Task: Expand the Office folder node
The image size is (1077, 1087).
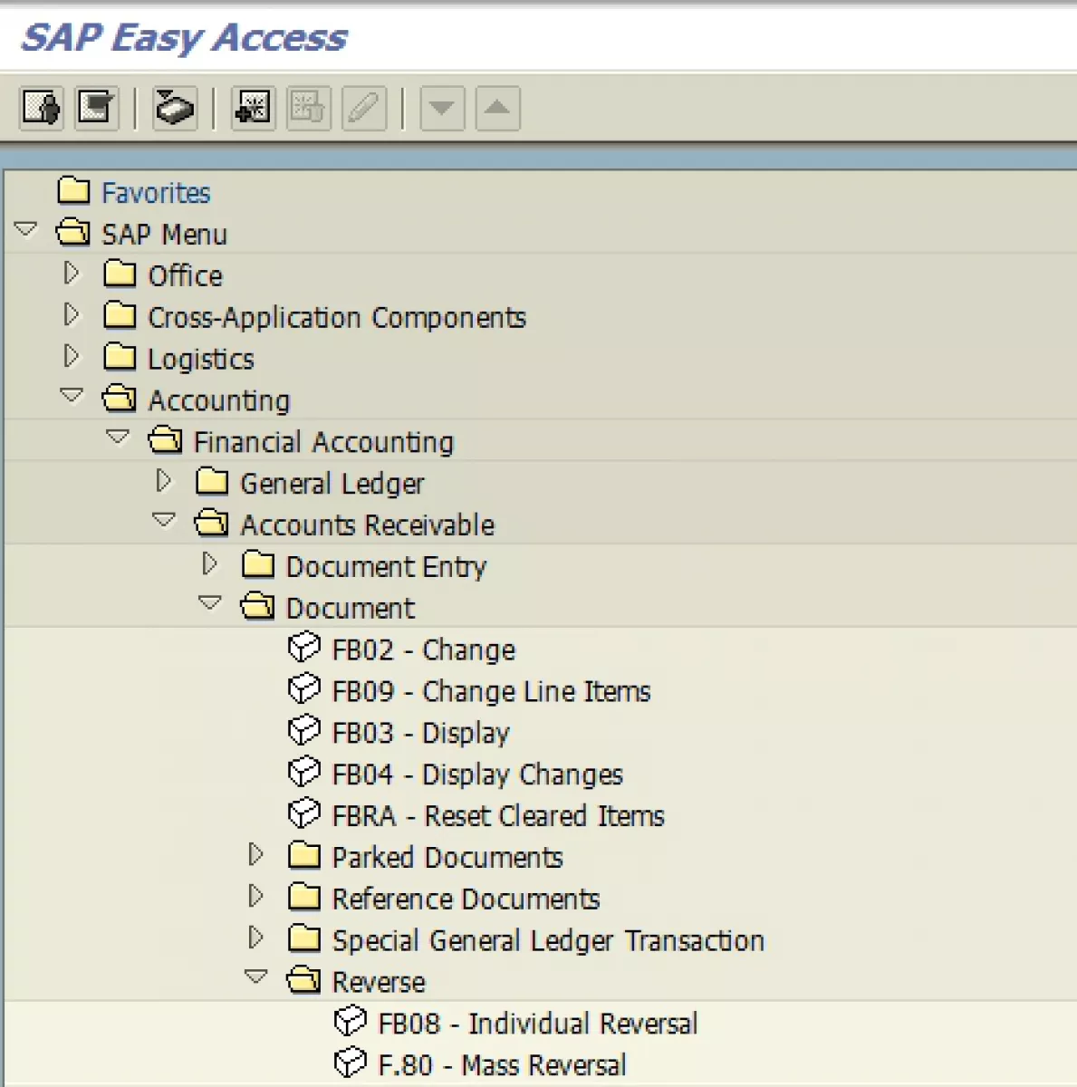Action: [72, 273]
